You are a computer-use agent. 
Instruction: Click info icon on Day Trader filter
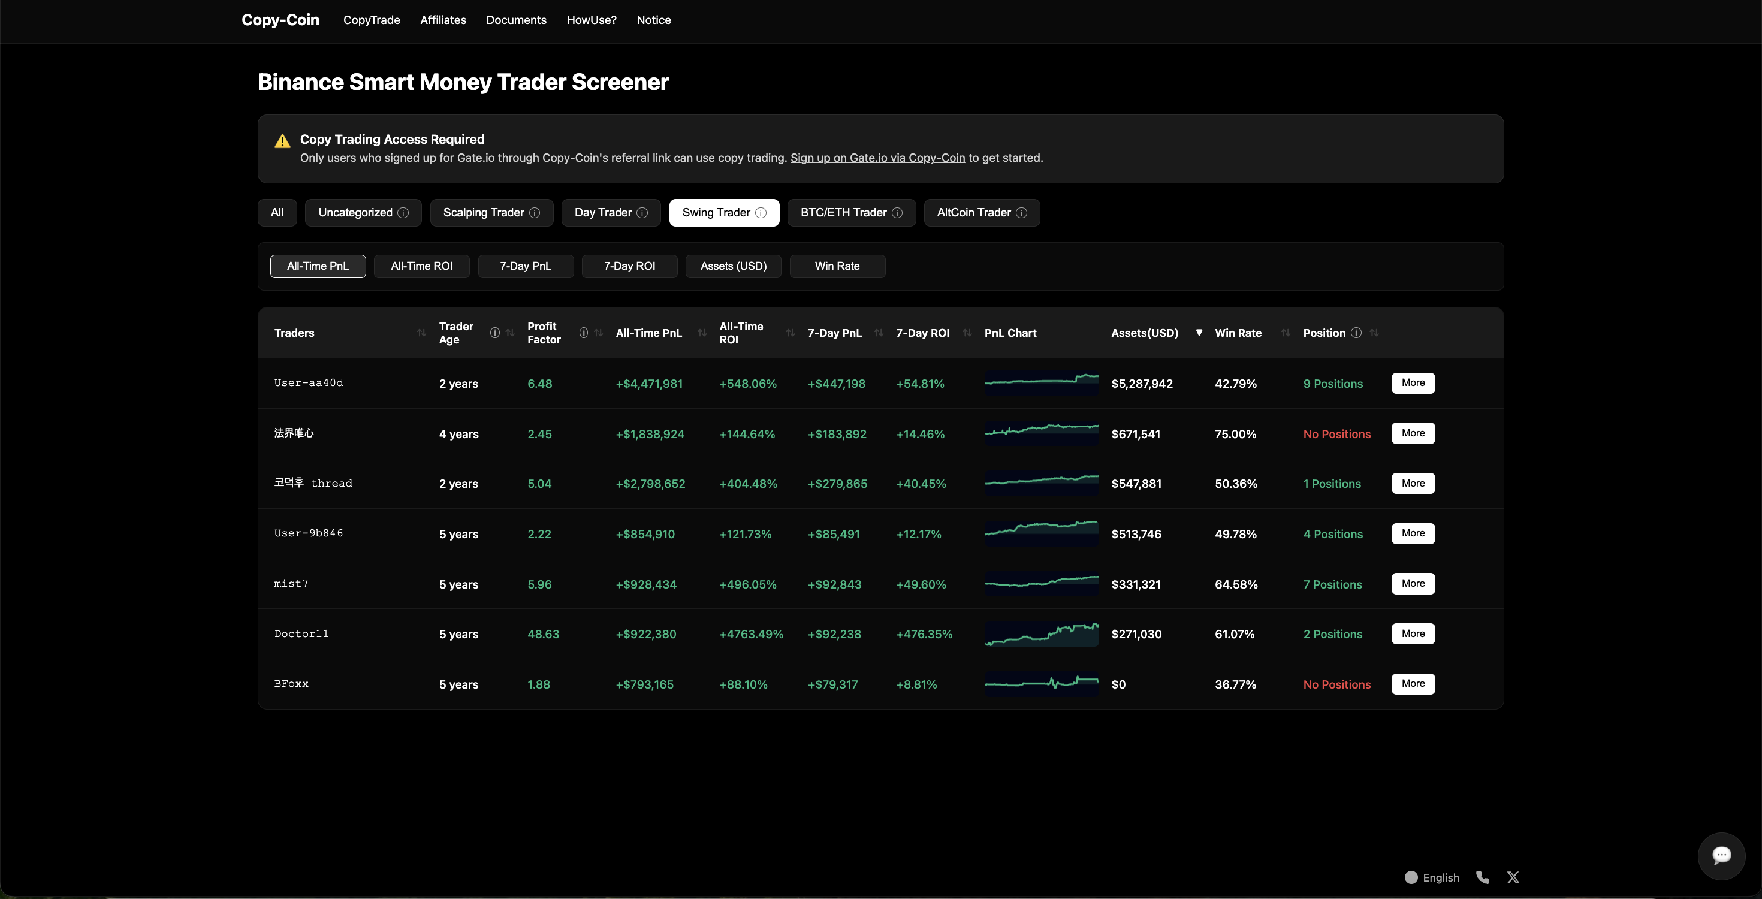click(x=642, y=213)
